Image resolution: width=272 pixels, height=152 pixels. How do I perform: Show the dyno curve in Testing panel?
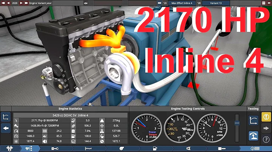pyautogui.click(x=253, y=120)
